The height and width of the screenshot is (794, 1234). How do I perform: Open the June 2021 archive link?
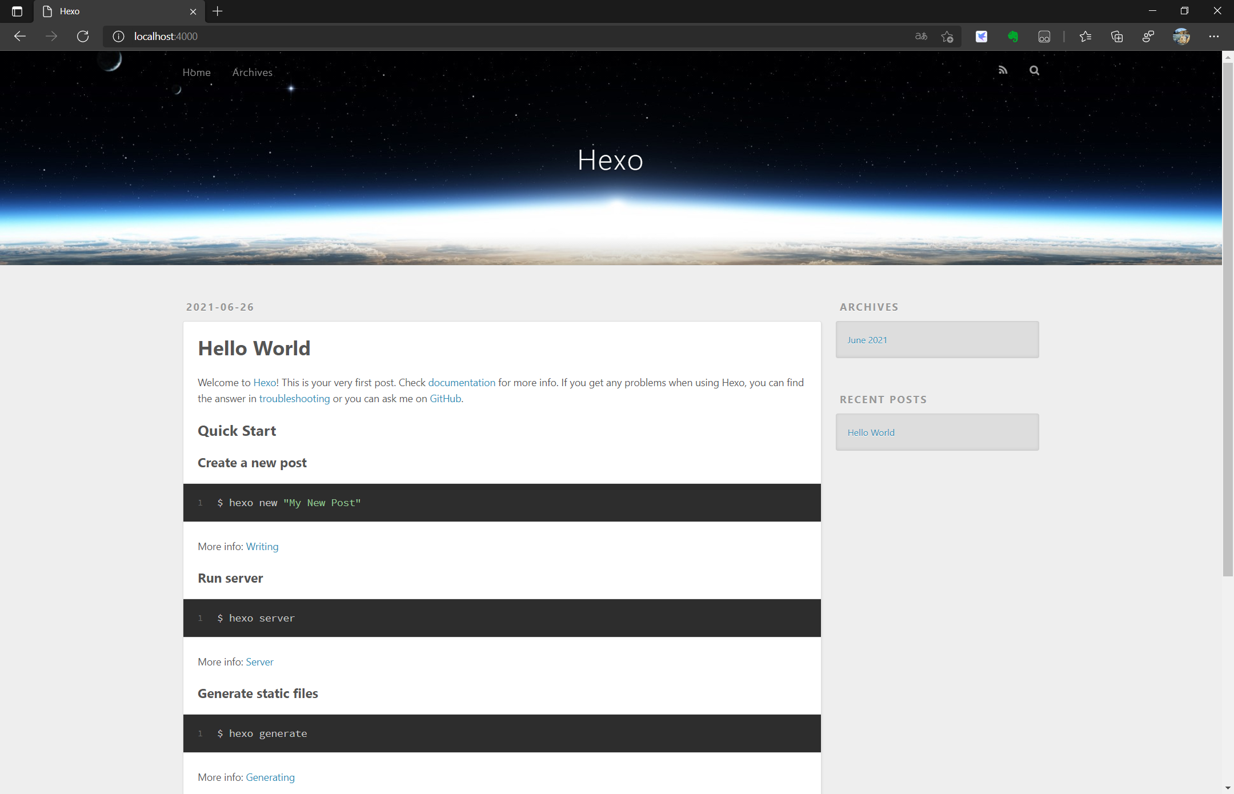(867, 340)
